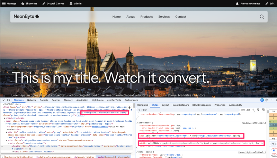Click the DOCTYPE html line
277x158 pixels.
click(x=12, y=104)
